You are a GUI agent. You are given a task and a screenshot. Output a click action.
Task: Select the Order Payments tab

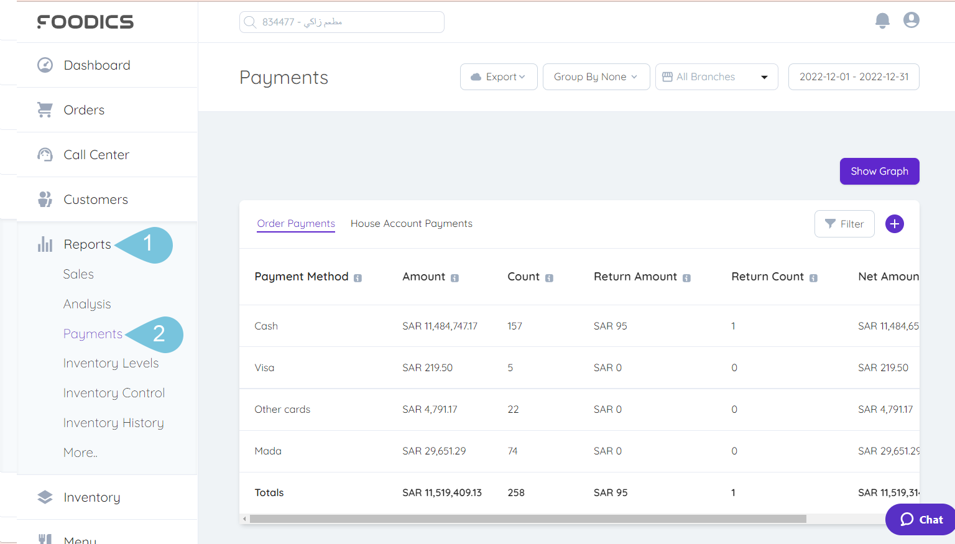[x=295, y=223]
